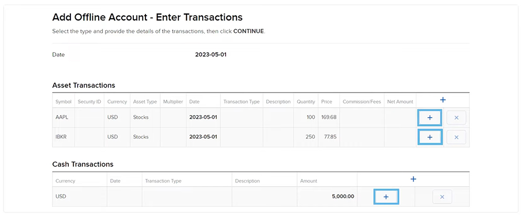The width and height of the screenshot is (525, 215).
Task: Click IBKR price cell showing 77.85
Action: 329,137
